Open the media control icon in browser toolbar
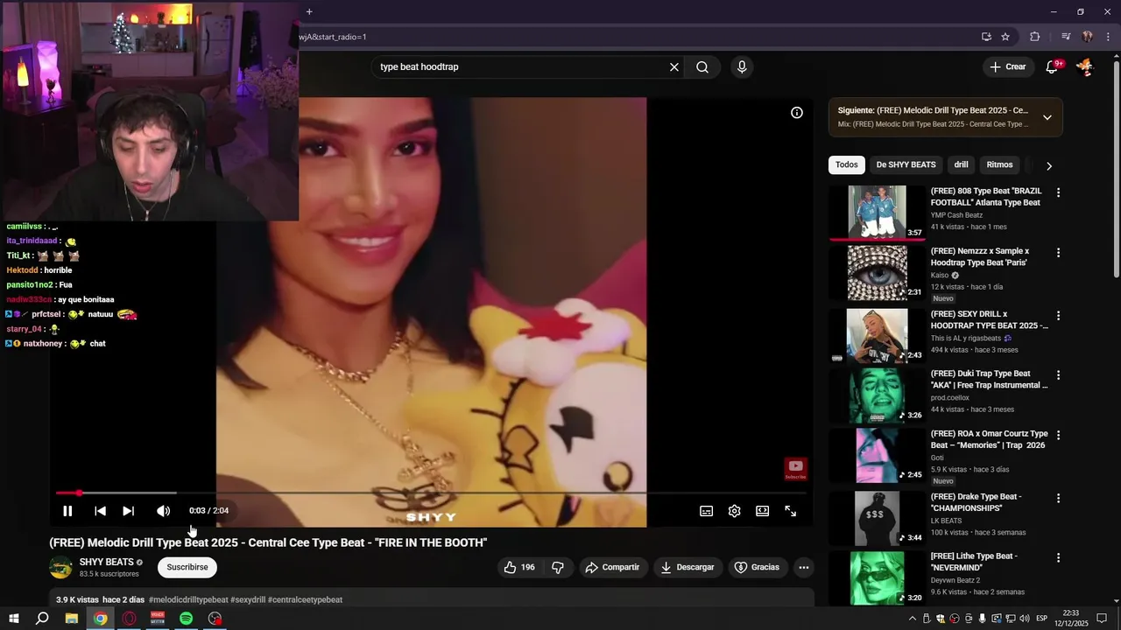The height and width of the screenshot is (630, 1121). click(1066, 37)
